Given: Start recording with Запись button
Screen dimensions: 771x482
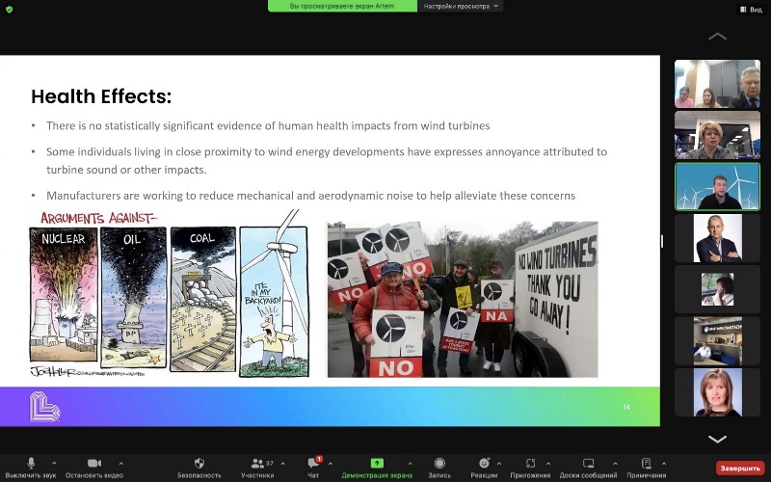Looking at the screenshot, I should click(439, 464).
